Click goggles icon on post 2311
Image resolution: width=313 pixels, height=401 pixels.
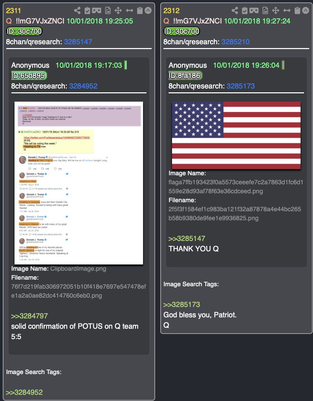coord(97,10)
